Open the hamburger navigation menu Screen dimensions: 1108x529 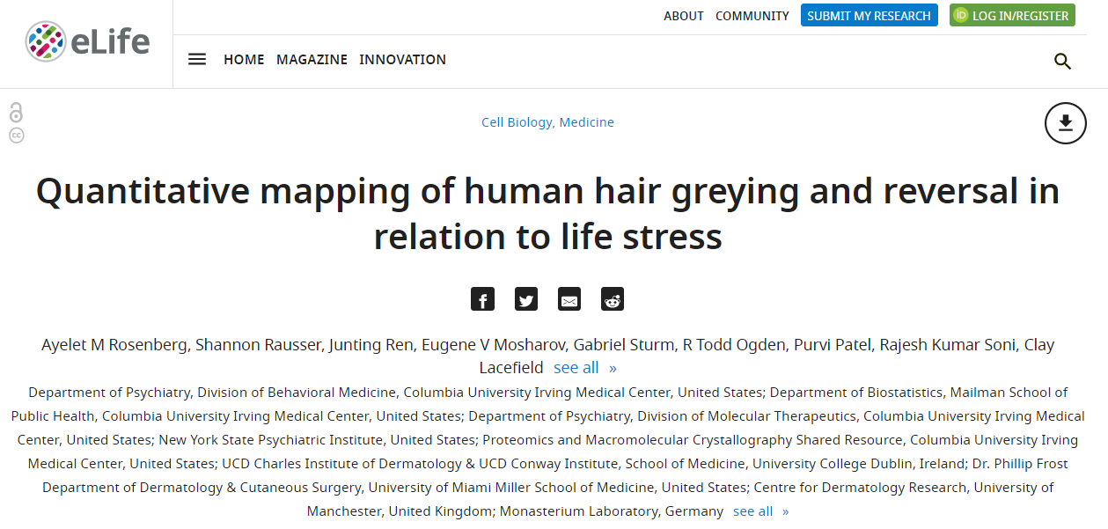point(197,60)
